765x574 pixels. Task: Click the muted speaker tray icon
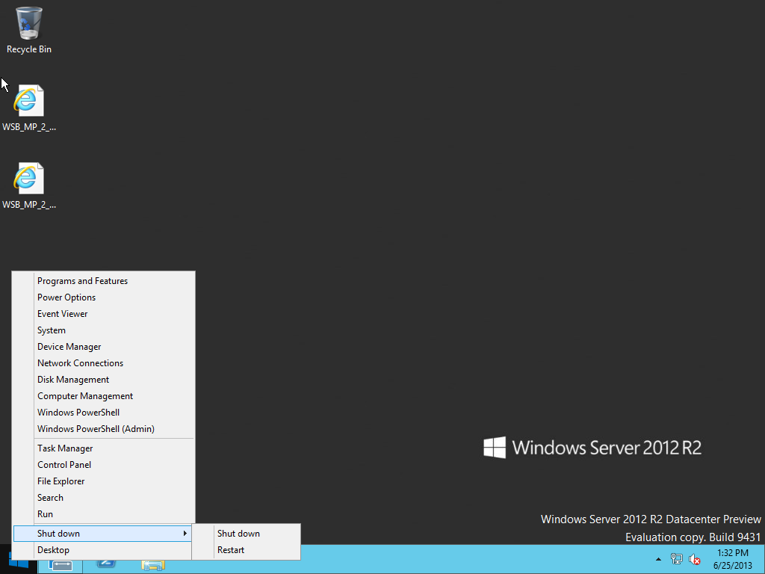click(x=694, y=559)
